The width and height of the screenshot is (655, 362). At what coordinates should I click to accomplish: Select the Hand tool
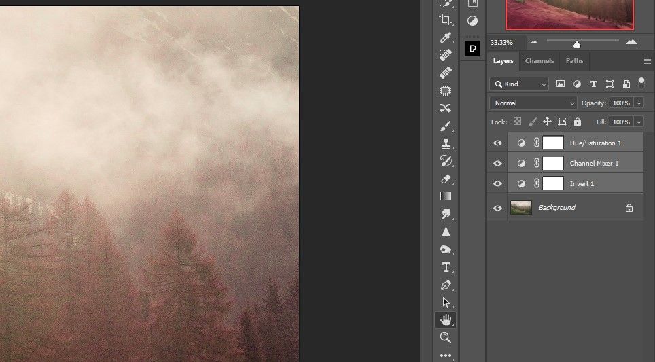coord(445,320)
